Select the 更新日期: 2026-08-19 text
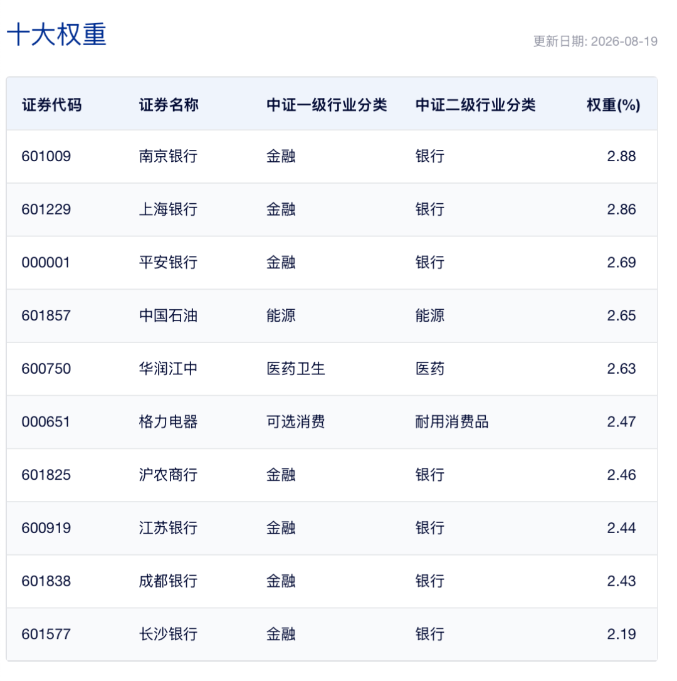The width and height of the screenshot is (677, 681). point(596,41)
